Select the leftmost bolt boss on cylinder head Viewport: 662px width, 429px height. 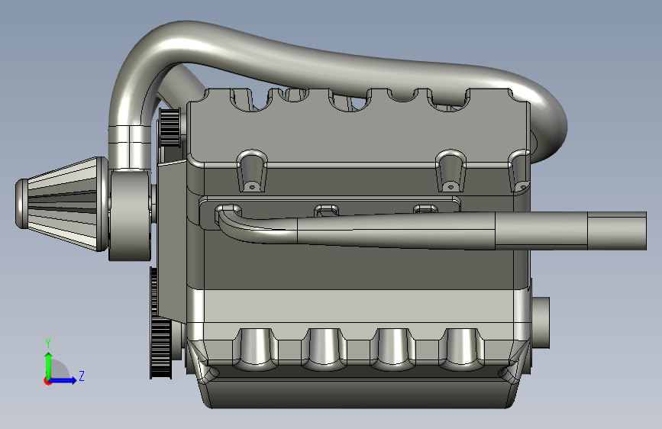coord(252,170)
